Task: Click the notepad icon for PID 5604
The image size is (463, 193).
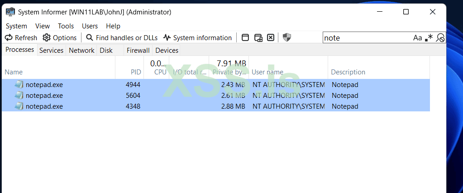Action: [x=19, y=95]
